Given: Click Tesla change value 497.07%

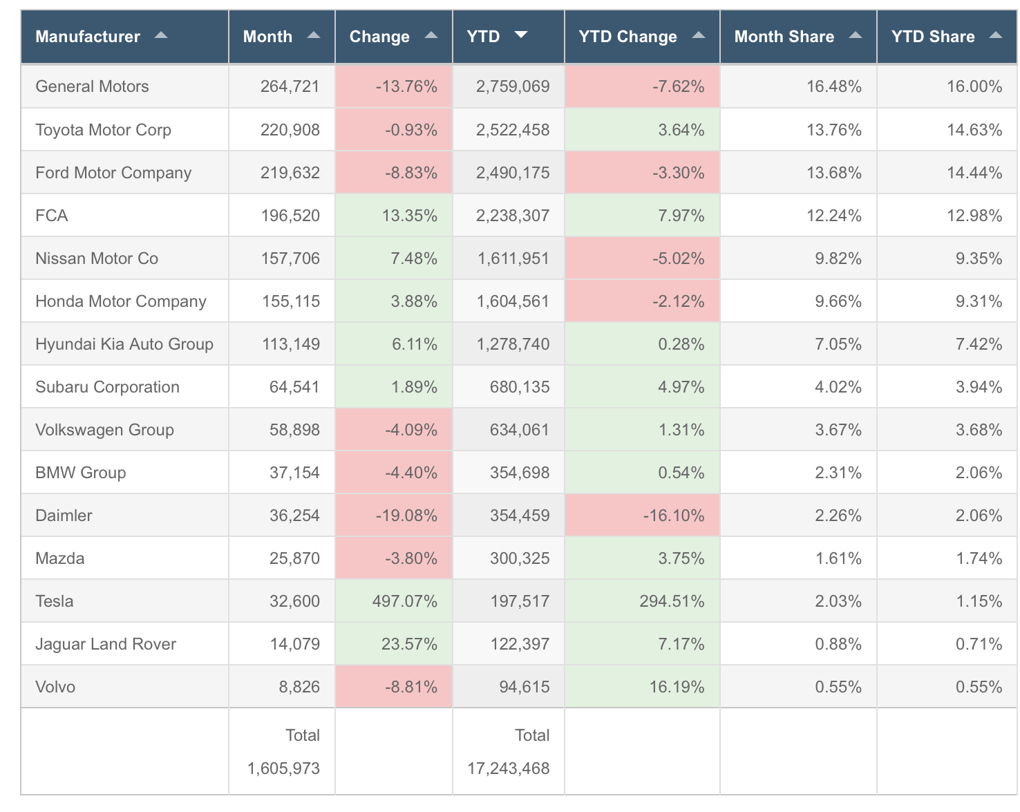Looking at the screenshot, I should (x=405, y=601).
